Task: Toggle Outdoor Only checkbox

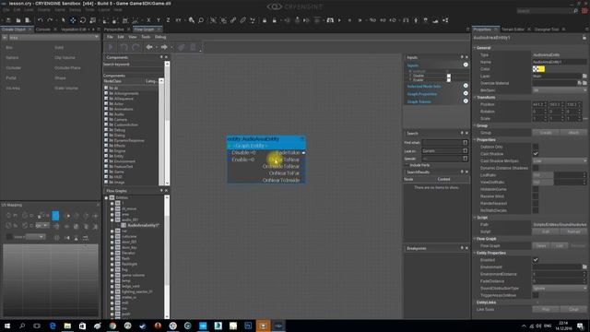Action: coord(536,147)
